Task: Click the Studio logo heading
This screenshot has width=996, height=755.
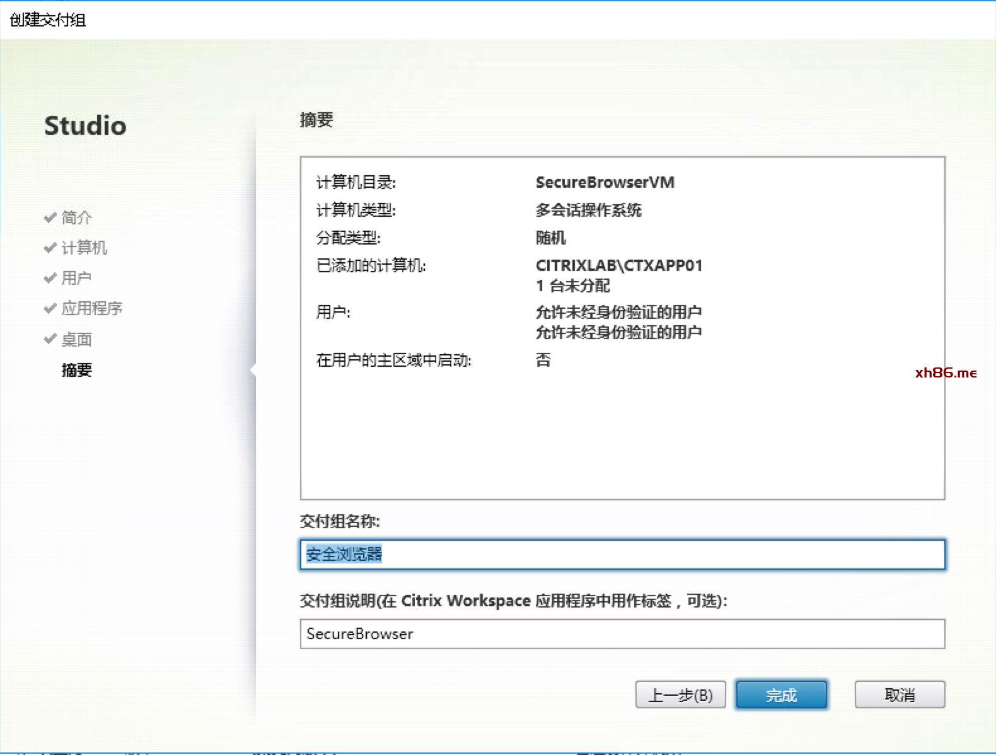Action: pyautogui.click(x=85, y=126)
